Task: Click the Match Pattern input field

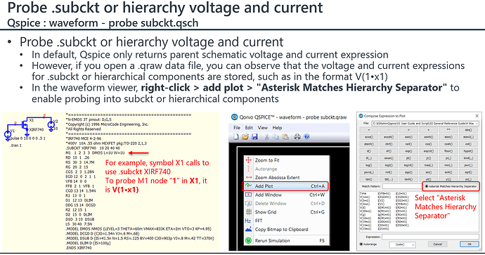Action: (x=402, y=186)
